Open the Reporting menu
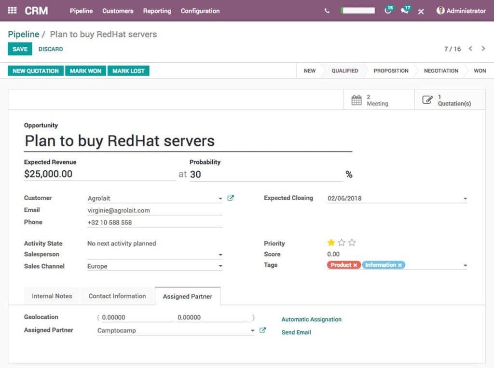The width and height of the screenshot is (494, 368). 157,11
